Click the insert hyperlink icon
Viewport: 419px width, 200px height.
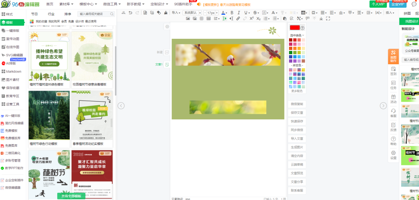[x=238, y=19]
